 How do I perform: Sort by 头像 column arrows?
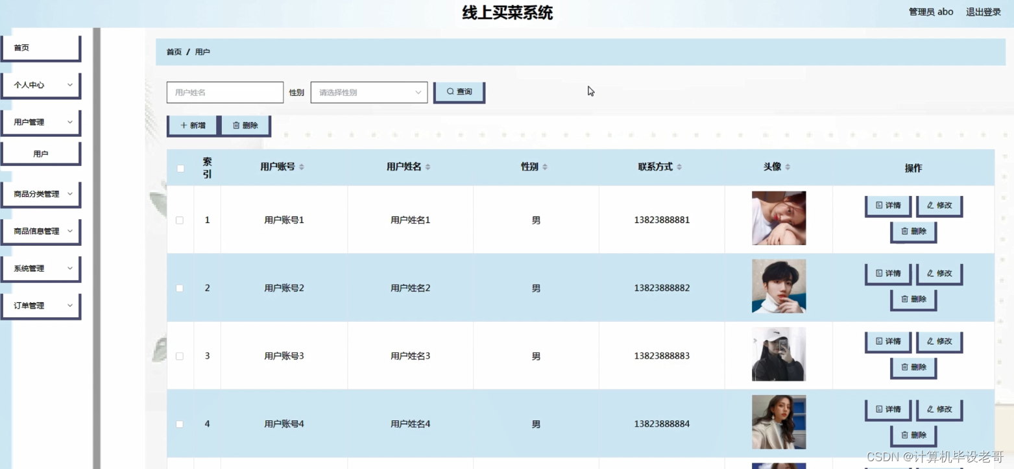[788, 167]
